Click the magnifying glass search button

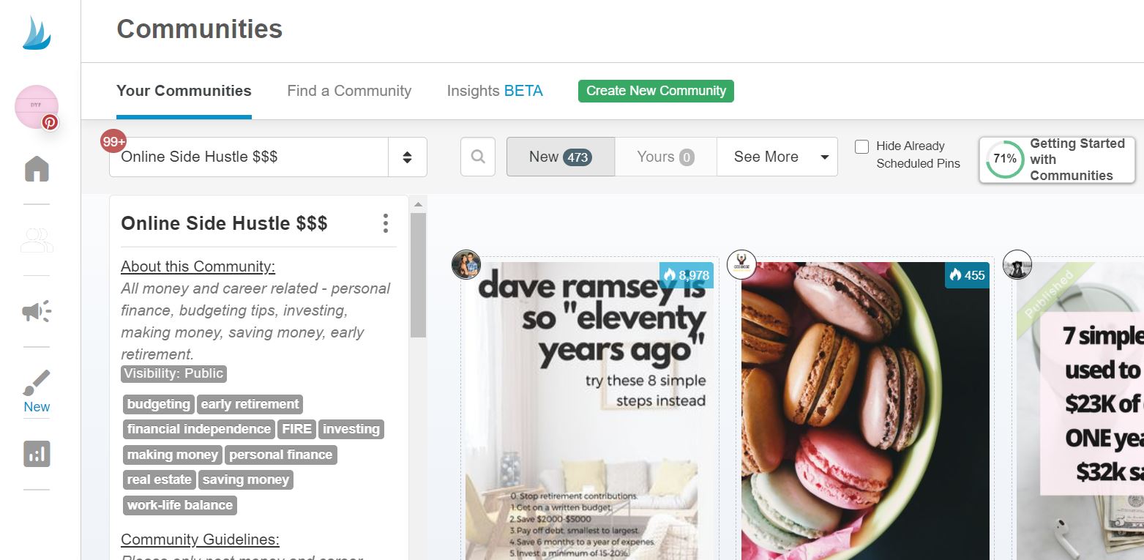coord(478,157)
